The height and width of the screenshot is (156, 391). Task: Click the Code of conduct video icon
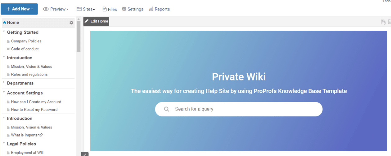(x=8, y=49)
